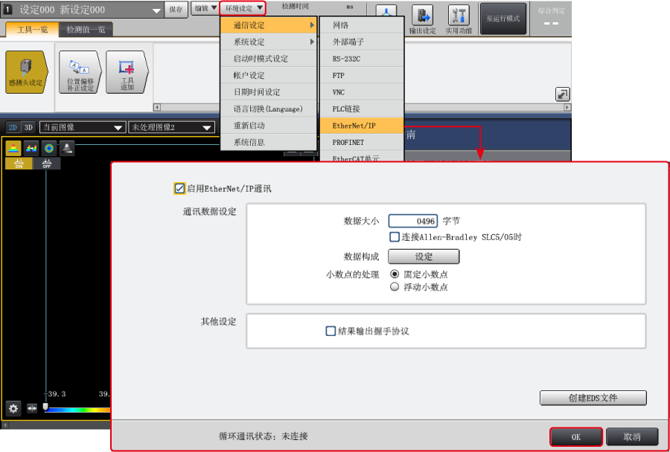Select 浮动小数点 radio button

(x=395, y=287)
